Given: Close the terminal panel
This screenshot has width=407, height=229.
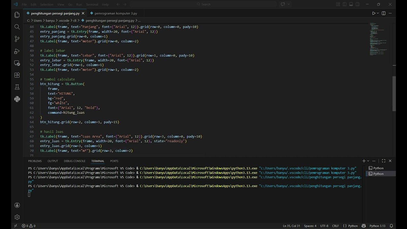Looking at the screenshot, I should 390,161.
